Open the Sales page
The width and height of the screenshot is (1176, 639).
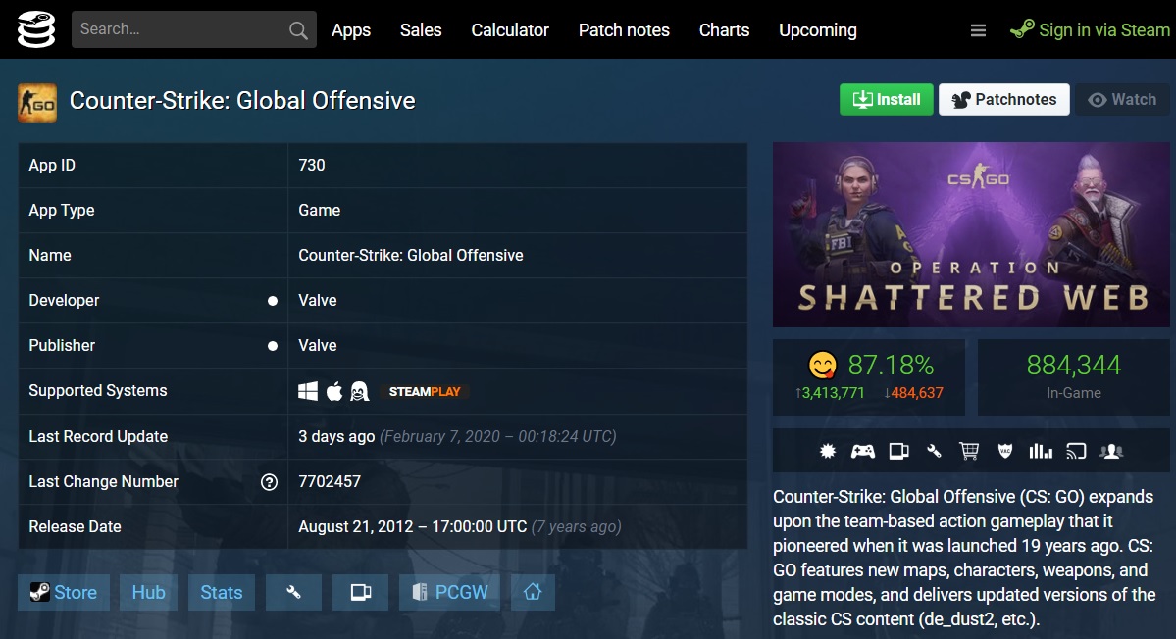click(421, 30)
